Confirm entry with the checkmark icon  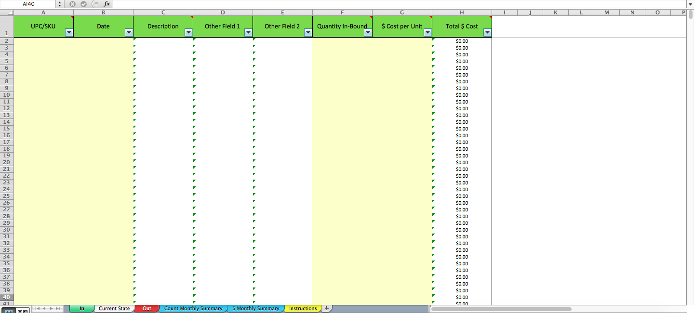82,4
